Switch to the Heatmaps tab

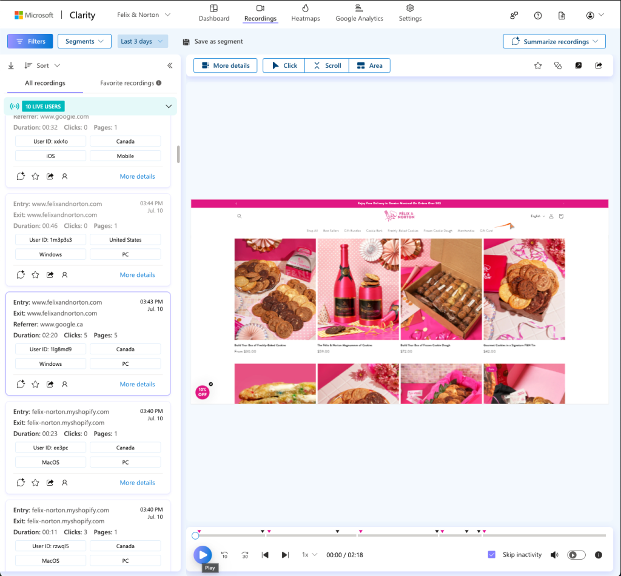pos(305,13)
